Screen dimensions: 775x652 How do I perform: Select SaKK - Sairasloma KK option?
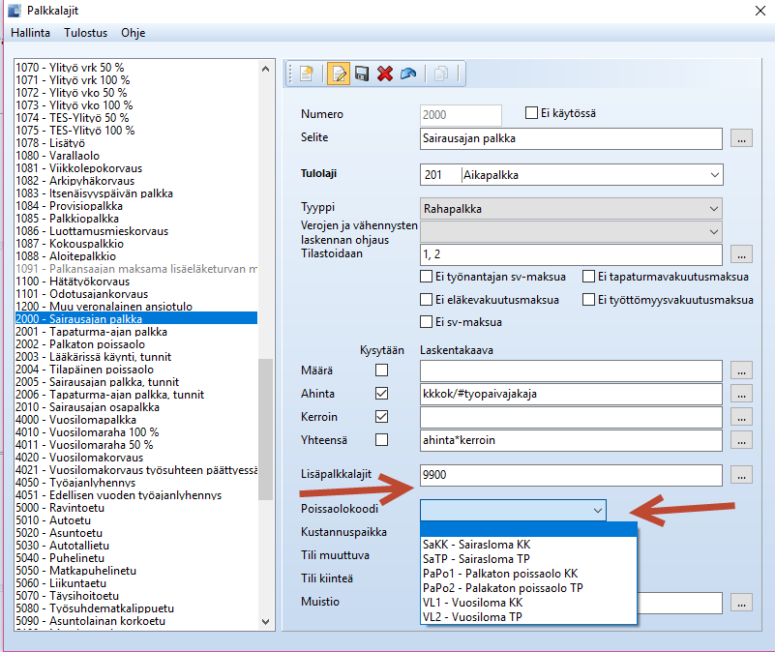pyautogui.click(x=528, y=545)
